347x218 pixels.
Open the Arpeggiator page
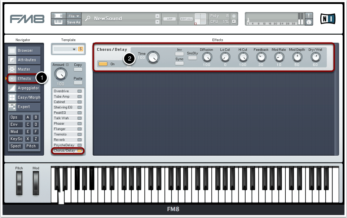coord(24,88)
